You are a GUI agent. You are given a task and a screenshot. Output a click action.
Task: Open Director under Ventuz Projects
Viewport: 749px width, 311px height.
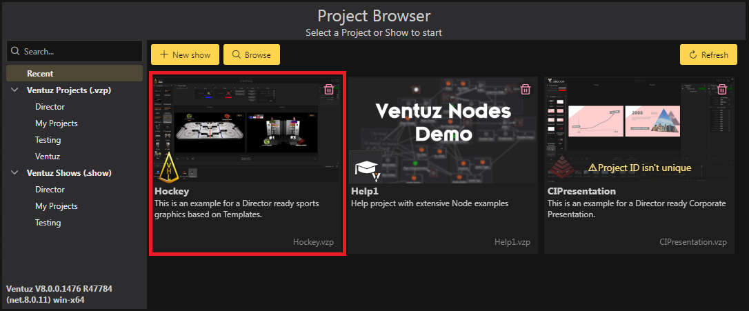50,107
